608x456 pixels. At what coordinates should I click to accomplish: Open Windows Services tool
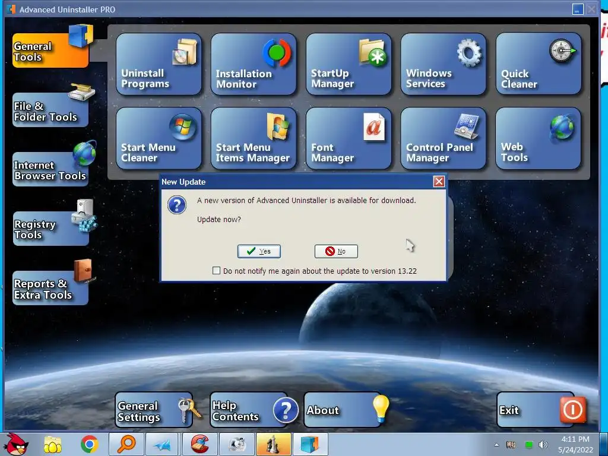[443, 64]
